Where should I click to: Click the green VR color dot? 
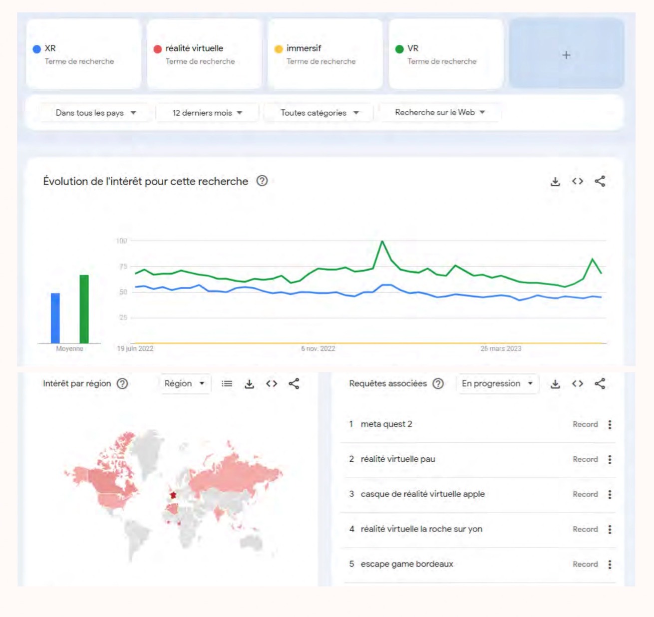coord(399,49)
